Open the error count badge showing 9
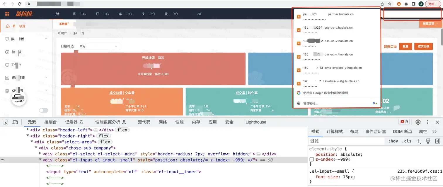 click(404, 122)
